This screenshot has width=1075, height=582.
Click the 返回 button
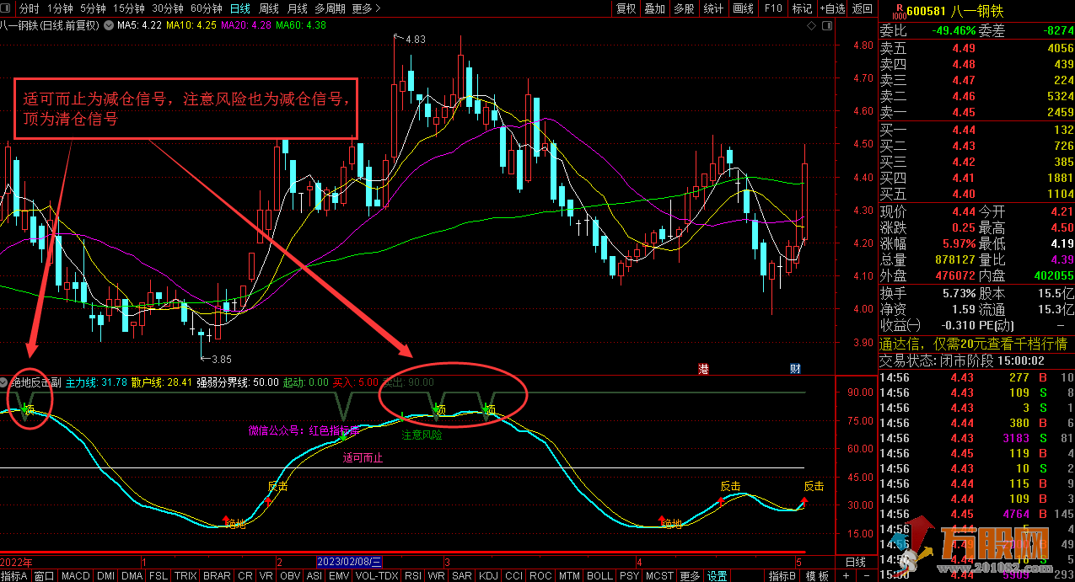(863, 8)
